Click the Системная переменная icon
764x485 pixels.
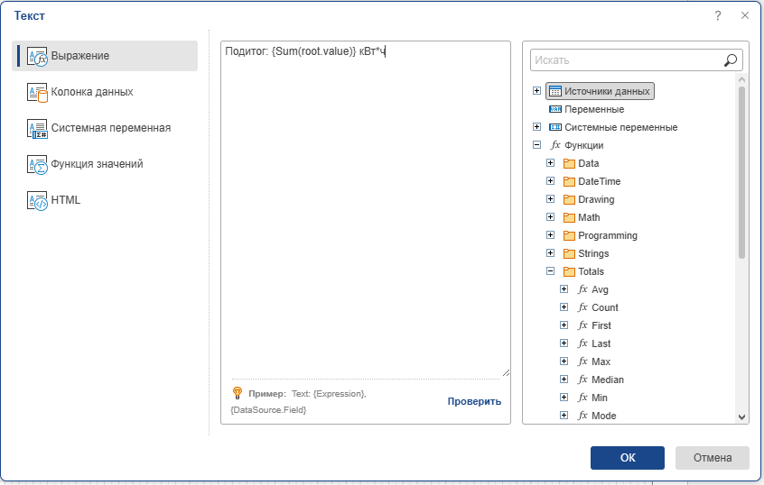[37, 128]
